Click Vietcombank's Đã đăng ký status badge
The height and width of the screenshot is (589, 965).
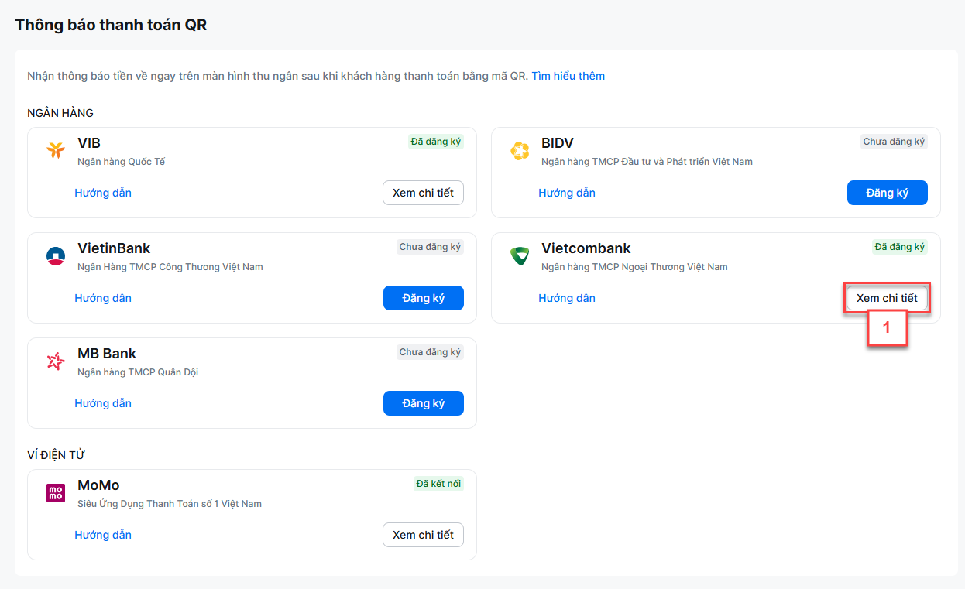tap(899, 247)
